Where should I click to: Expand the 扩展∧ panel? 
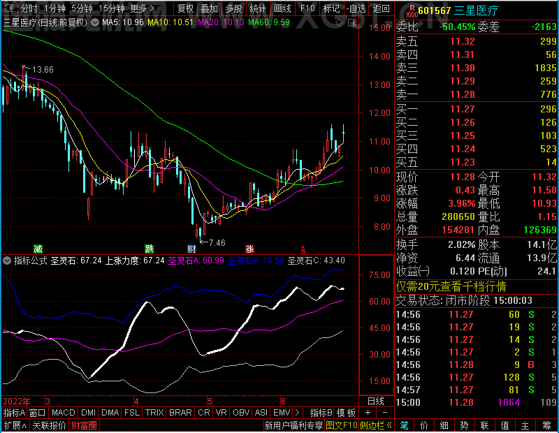click(15, 425)
